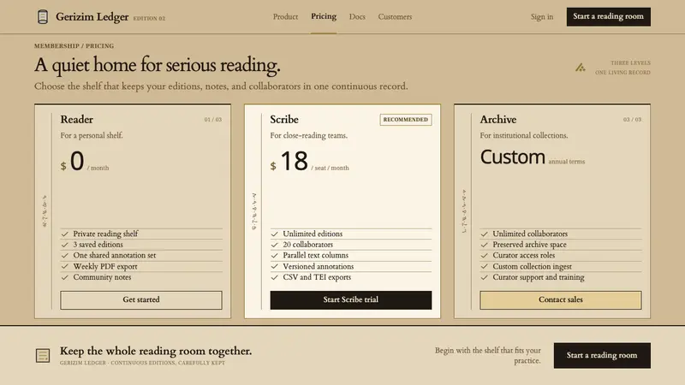This screenshot has width=685, height=385.
Task: Click the checkmark beside Parallel text columns
Action: click(274, 255)
